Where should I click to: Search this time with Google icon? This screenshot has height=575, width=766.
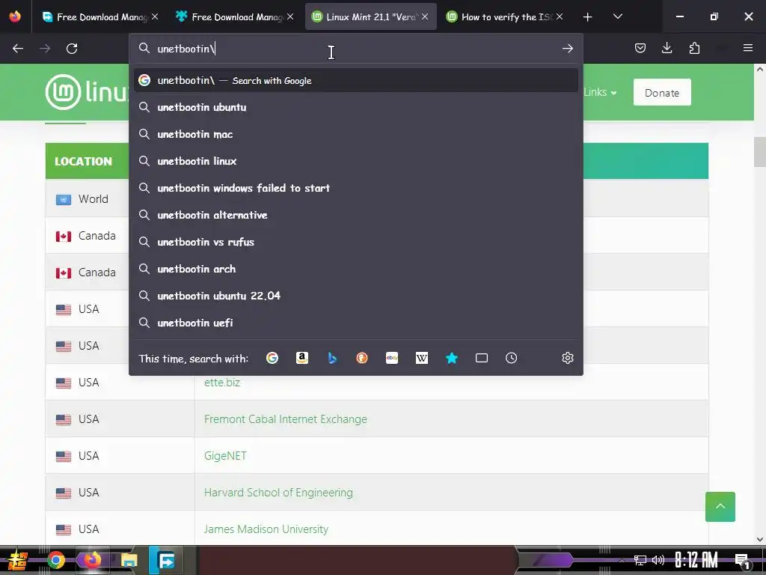pyautogui.click(x=272, y=358)
